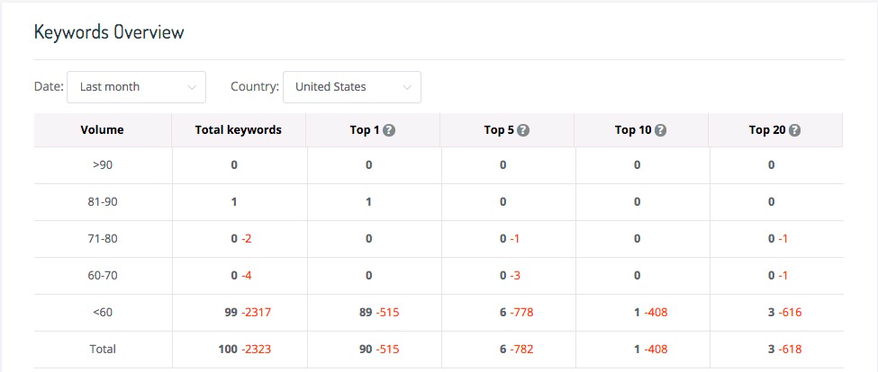
Task: Click the <60 volume row label
Action: 103,312
